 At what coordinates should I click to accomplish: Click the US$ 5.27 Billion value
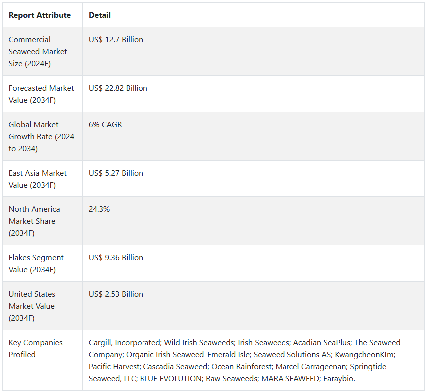[x=116, y=173]
